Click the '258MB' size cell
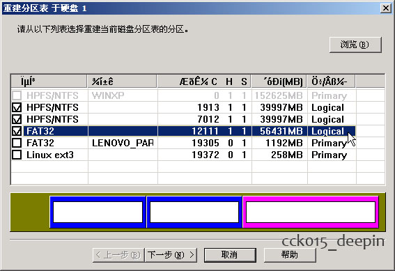The image size is (395, 271). point(287,155)
